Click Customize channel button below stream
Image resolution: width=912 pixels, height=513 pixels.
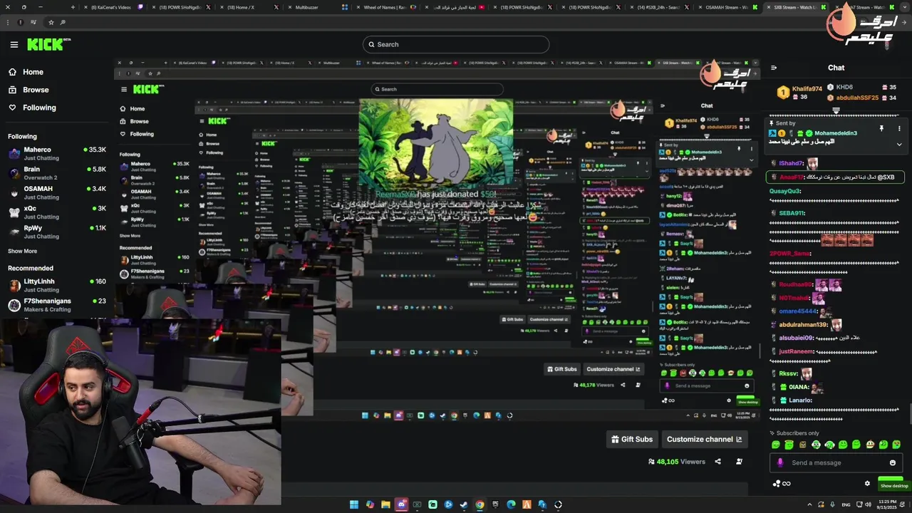(x=704, y=439)
